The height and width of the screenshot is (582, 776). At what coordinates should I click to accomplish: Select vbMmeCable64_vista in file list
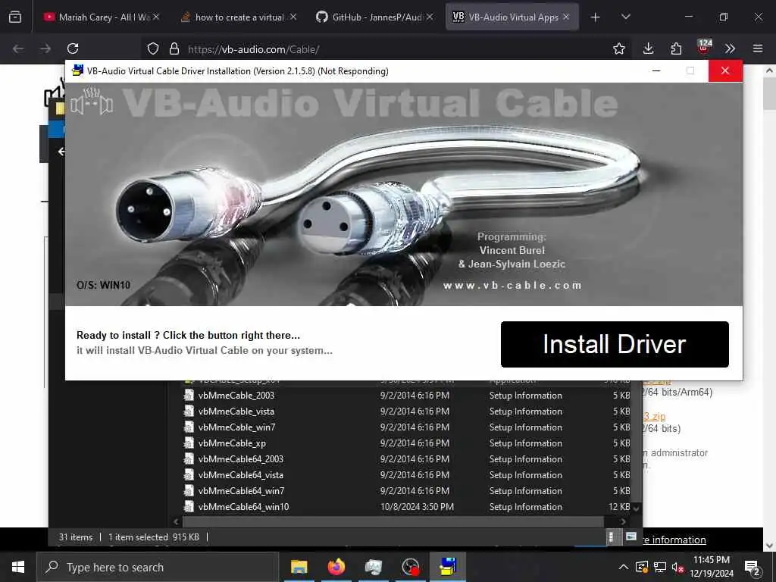pos(240,474)
